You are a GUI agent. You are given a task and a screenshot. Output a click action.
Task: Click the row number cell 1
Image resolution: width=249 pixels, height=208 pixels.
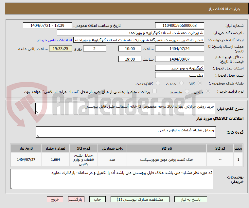pyautogui.click(x=238, y=160)
